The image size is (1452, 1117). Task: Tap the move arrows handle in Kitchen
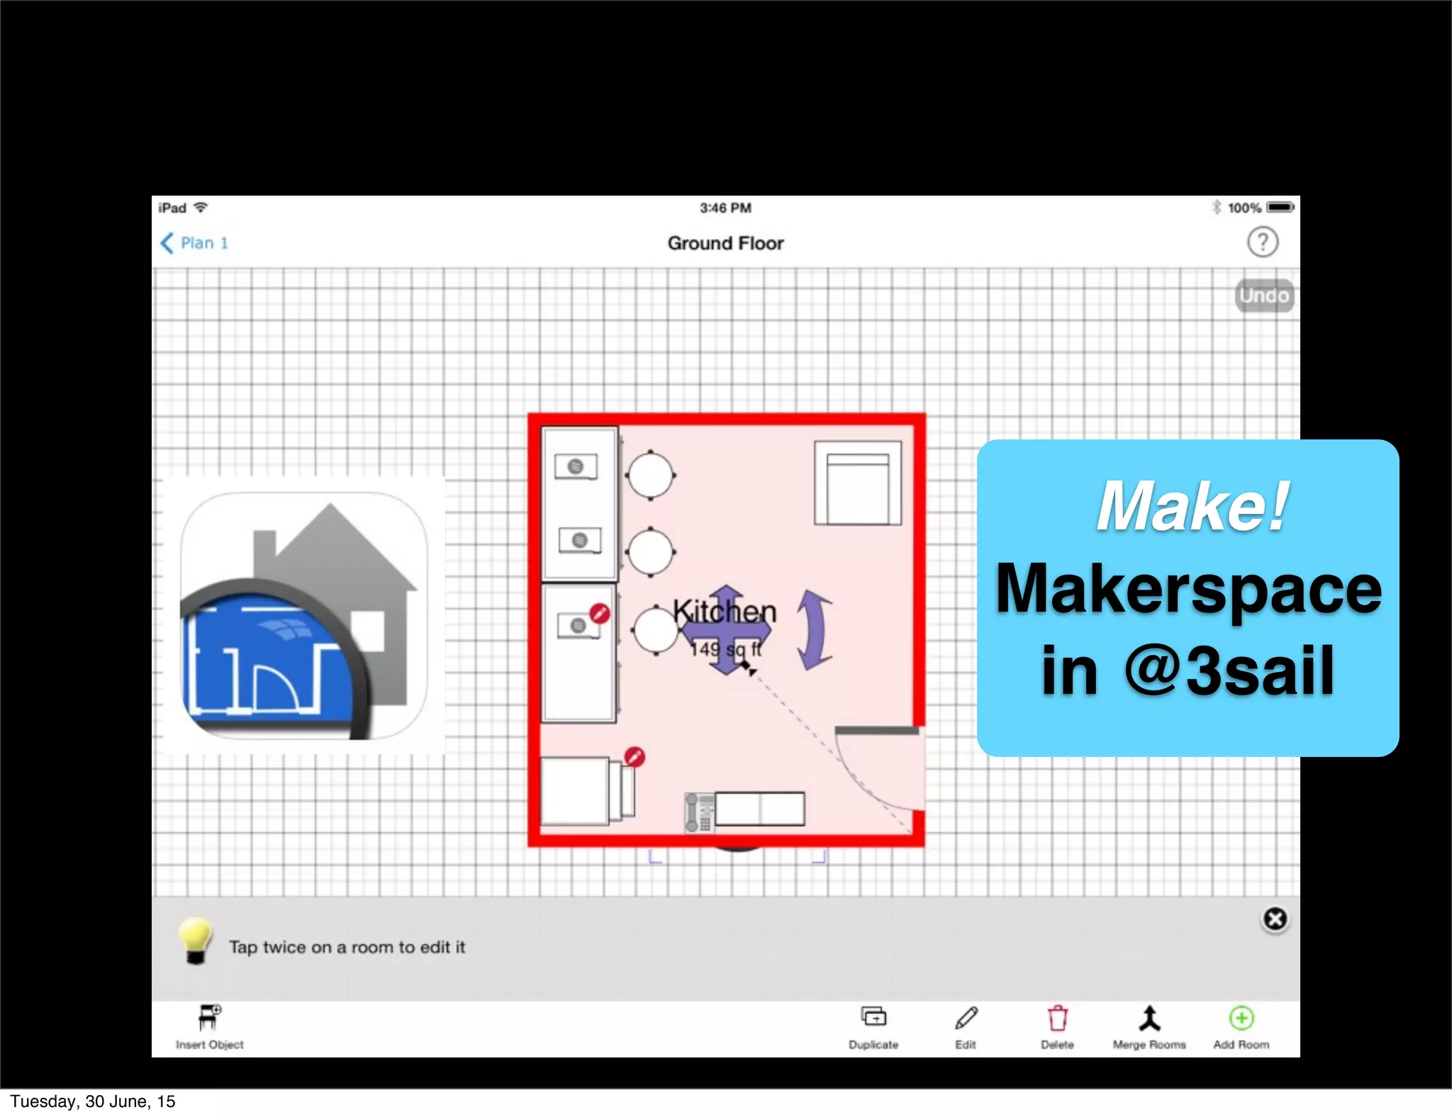tap(727, 629)
